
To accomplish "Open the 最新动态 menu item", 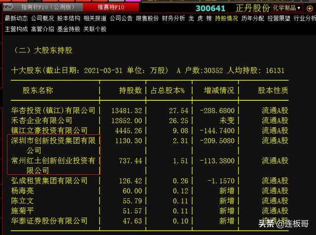I will (16, 18).
